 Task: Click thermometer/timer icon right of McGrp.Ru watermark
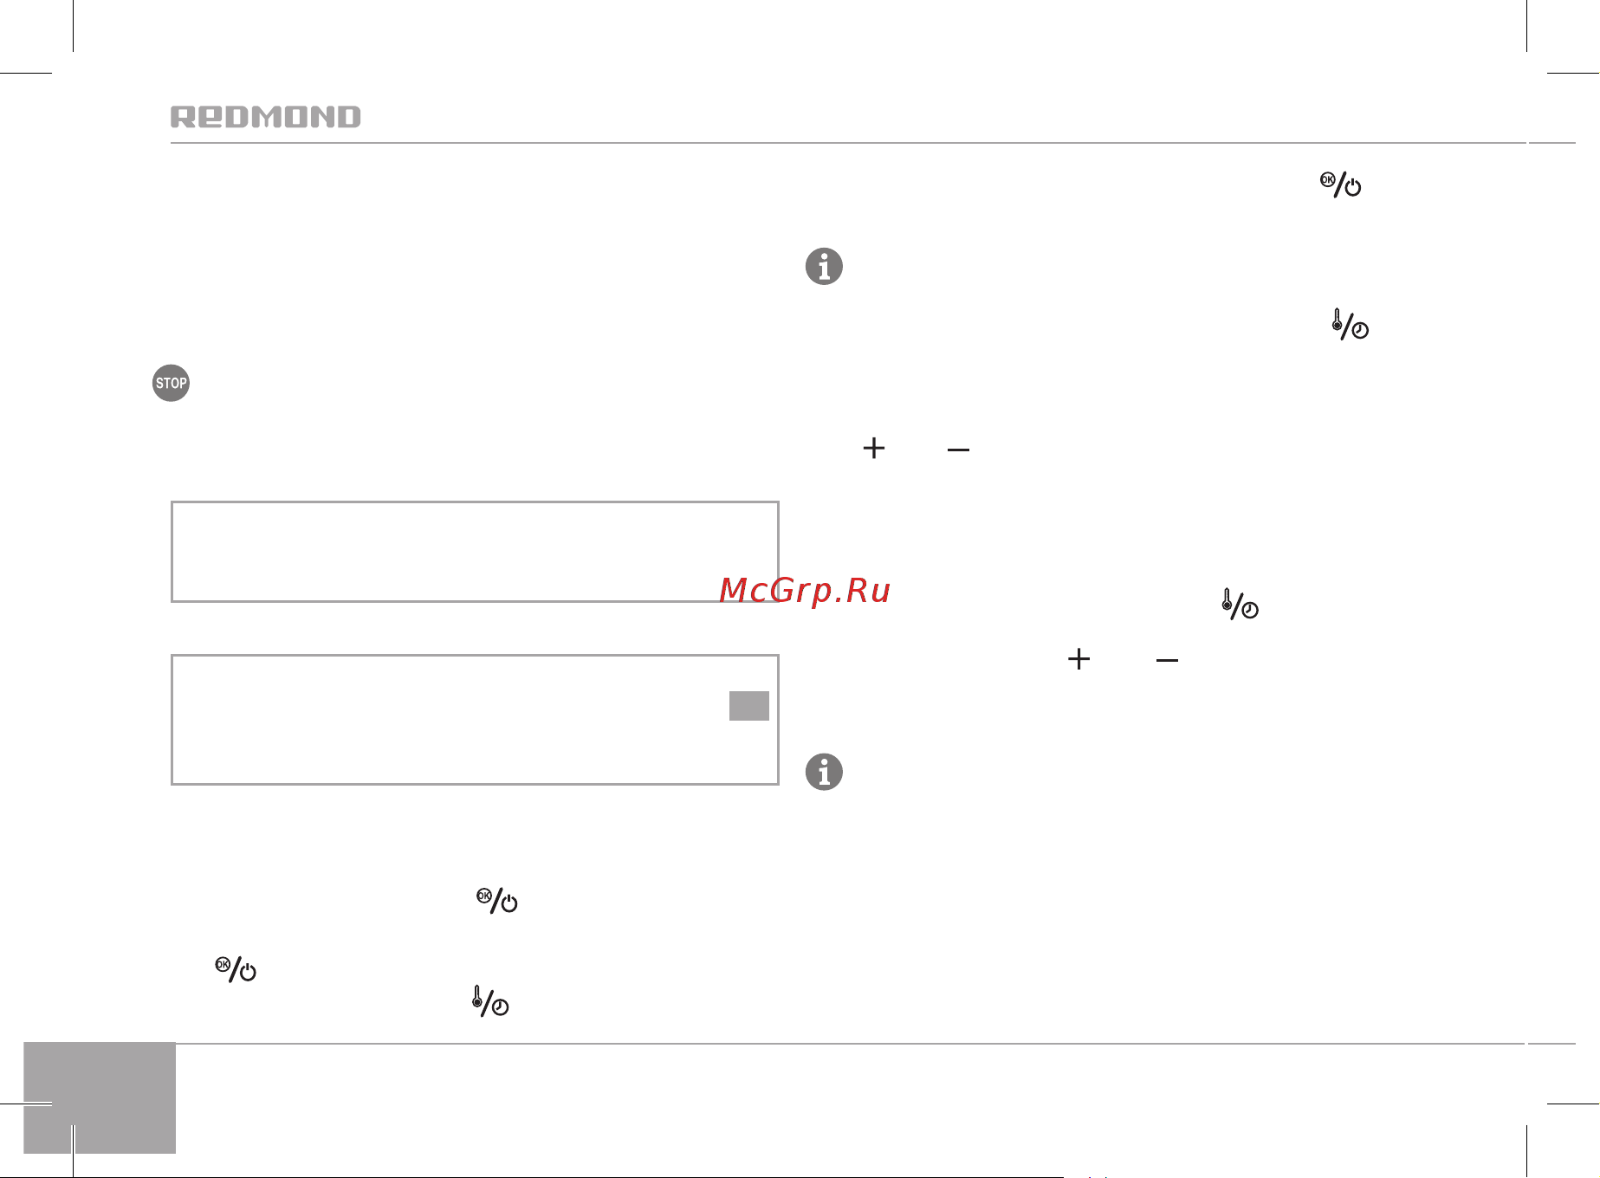click(1240, 604)
